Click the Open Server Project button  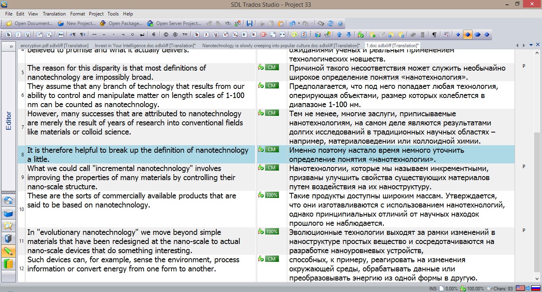(x=174, y=23)
